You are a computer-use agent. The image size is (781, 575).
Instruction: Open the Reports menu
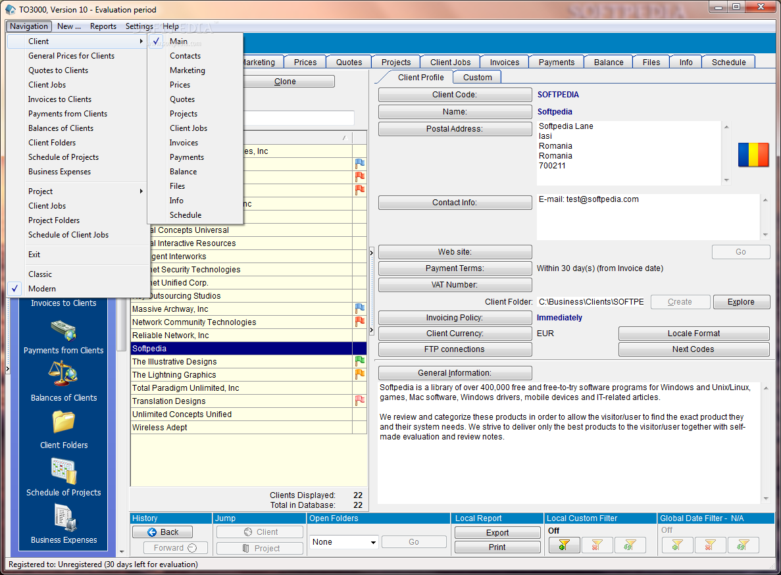pyautogui.click(x=103, y=26)
